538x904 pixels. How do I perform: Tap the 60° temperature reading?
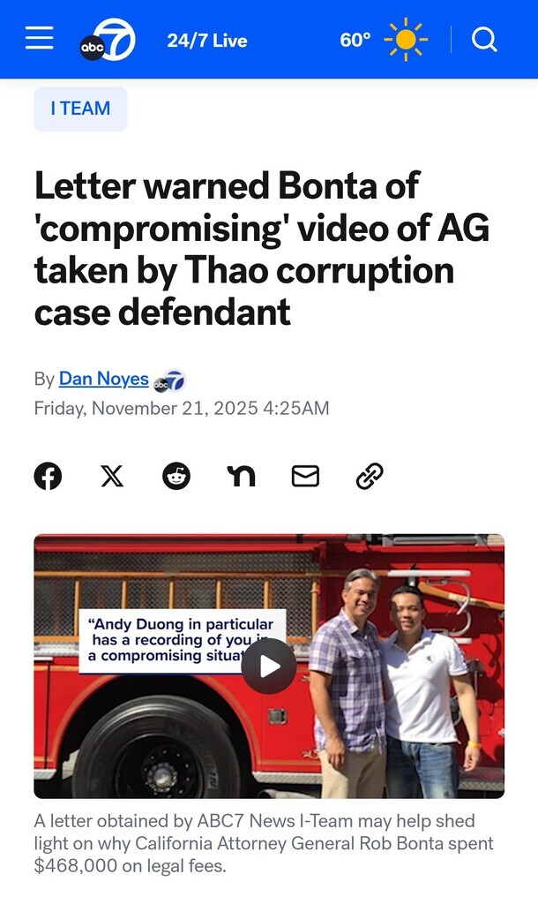tap(355, 40)
